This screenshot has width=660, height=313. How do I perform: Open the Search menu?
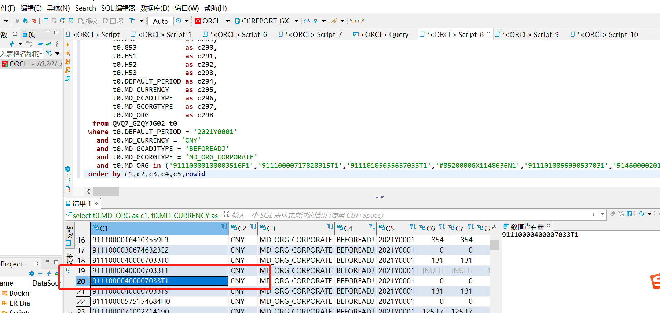click(x=85, y=8)
